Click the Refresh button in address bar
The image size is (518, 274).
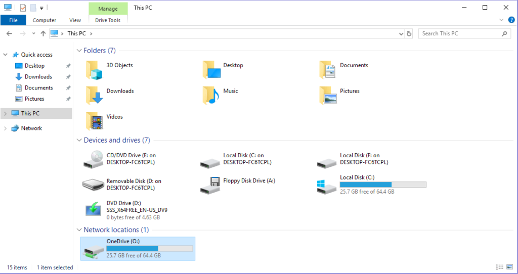pyautogui.click(x=409, y=33)
